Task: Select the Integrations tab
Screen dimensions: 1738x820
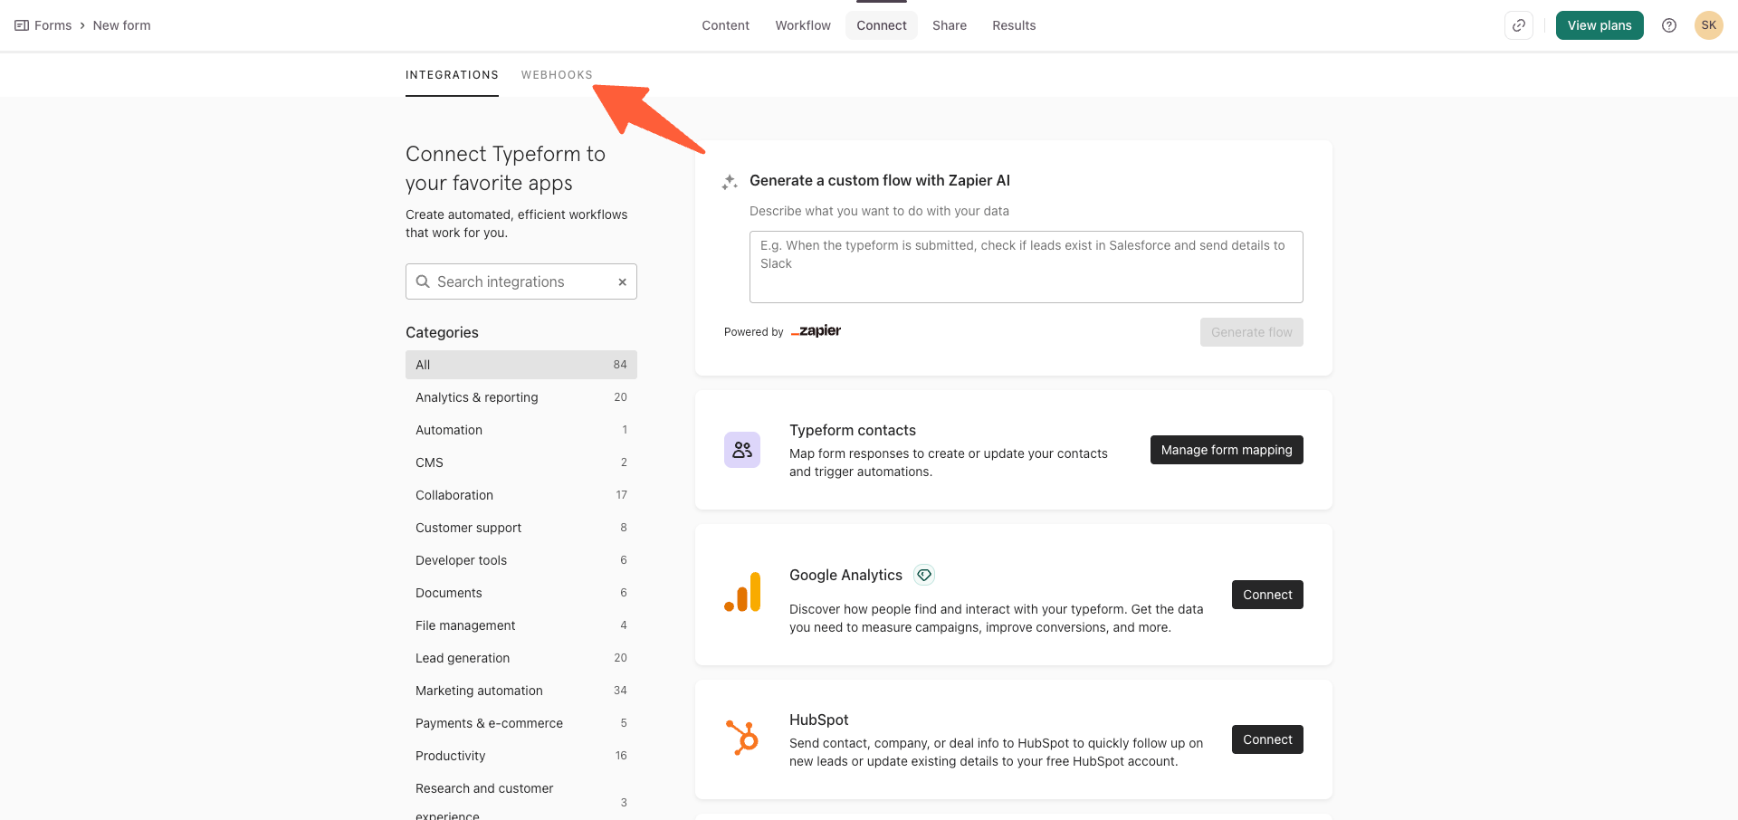Action: tap(452, 75)
